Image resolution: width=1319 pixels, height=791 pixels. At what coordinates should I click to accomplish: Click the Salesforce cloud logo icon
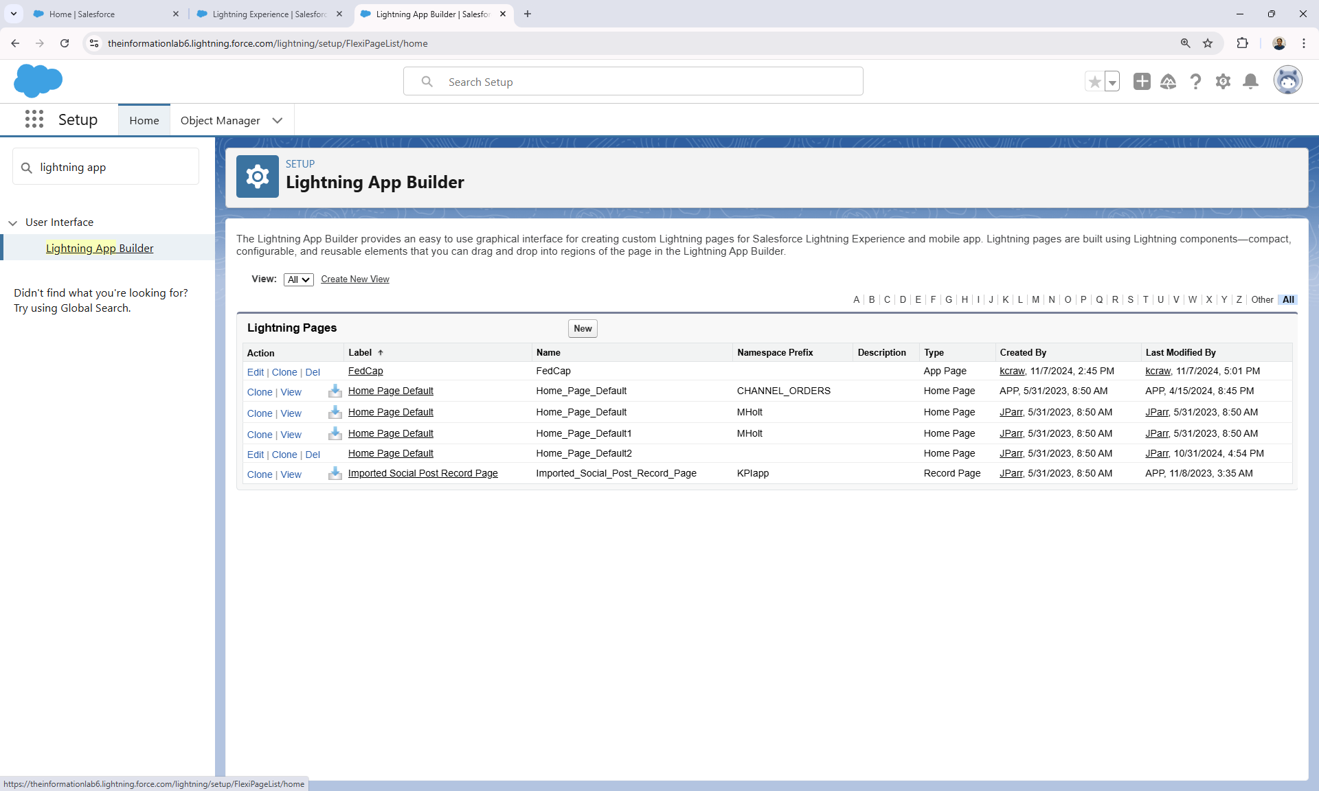click(x=38, y=82)
